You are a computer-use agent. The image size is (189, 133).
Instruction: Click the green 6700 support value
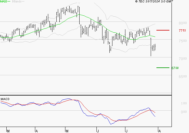tap(175, 68)
